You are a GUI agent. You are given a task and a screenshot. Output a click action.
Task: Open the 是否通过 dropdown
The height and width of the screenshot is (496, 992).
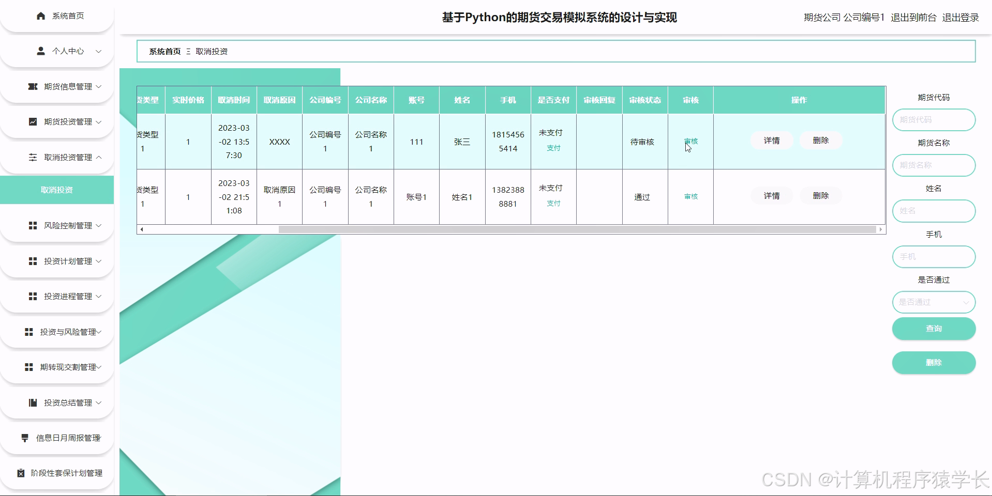[x=934, y=302]
